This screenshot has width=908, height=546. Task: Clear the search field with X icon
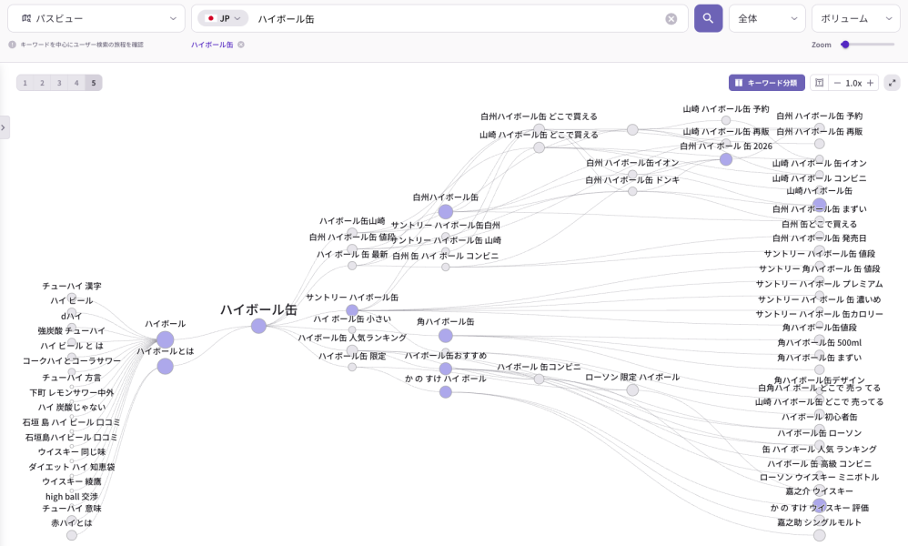671,19
